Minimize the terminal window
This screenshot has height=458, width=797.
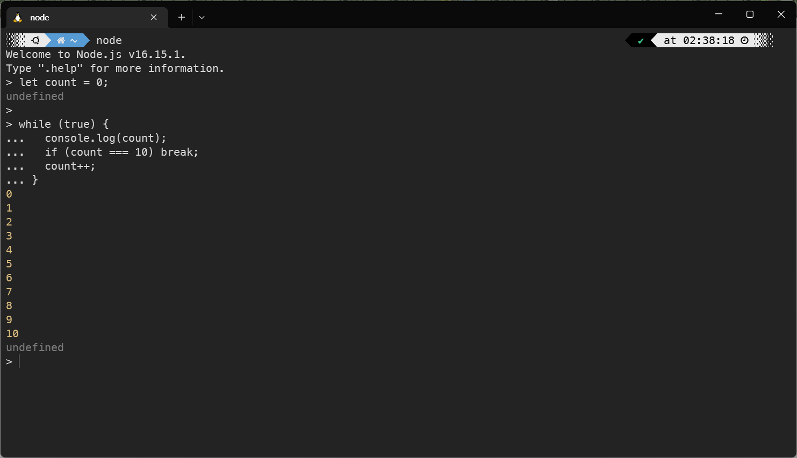click(x=719, y=14)
